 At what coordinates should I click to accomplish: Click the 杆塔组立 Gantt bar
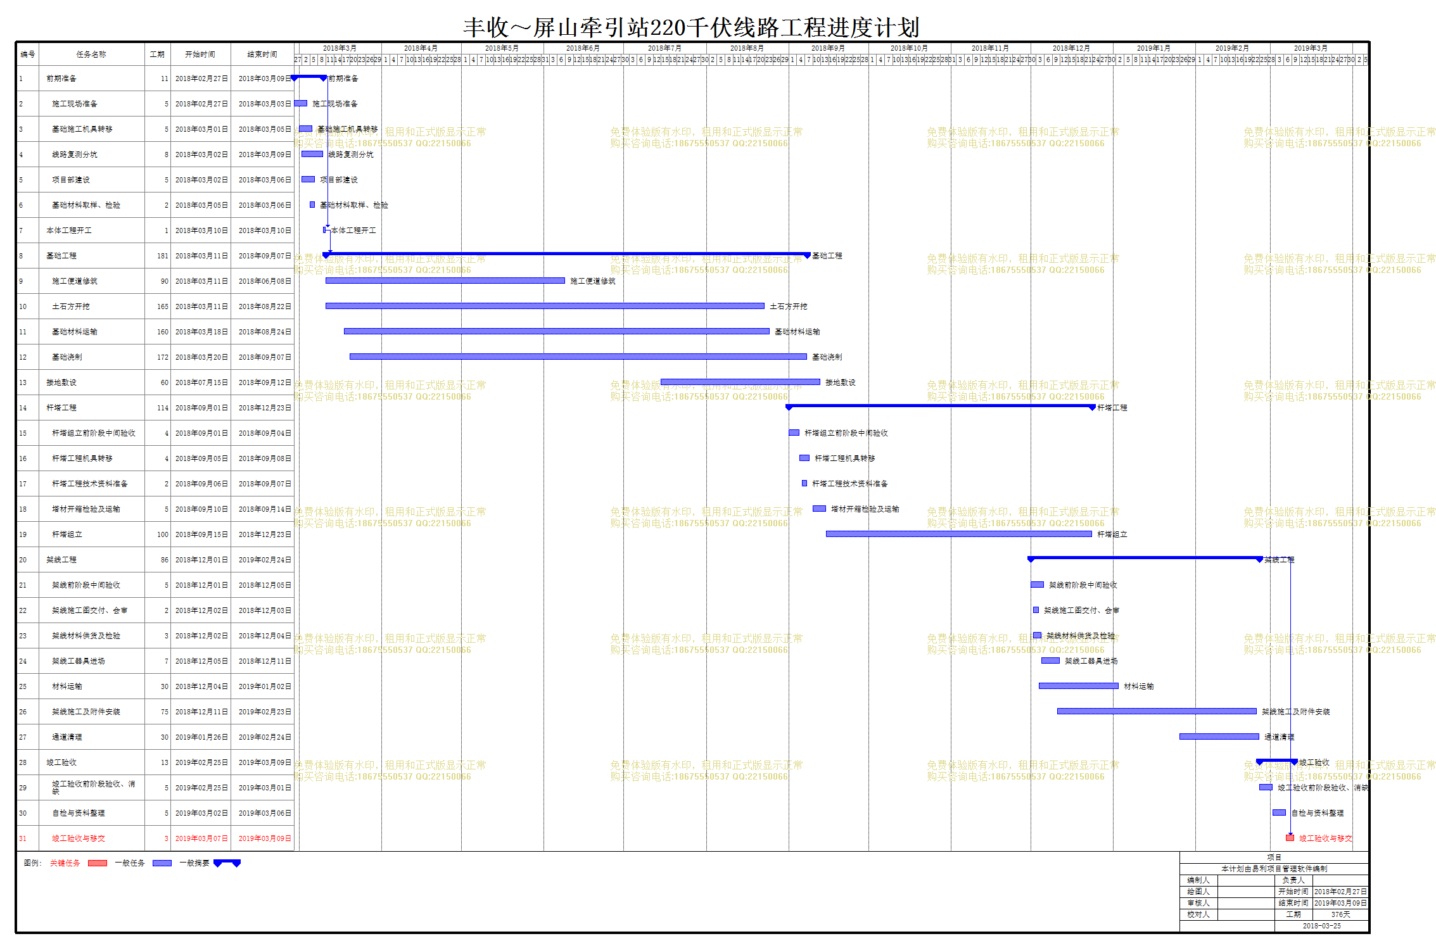pos(959,534)
